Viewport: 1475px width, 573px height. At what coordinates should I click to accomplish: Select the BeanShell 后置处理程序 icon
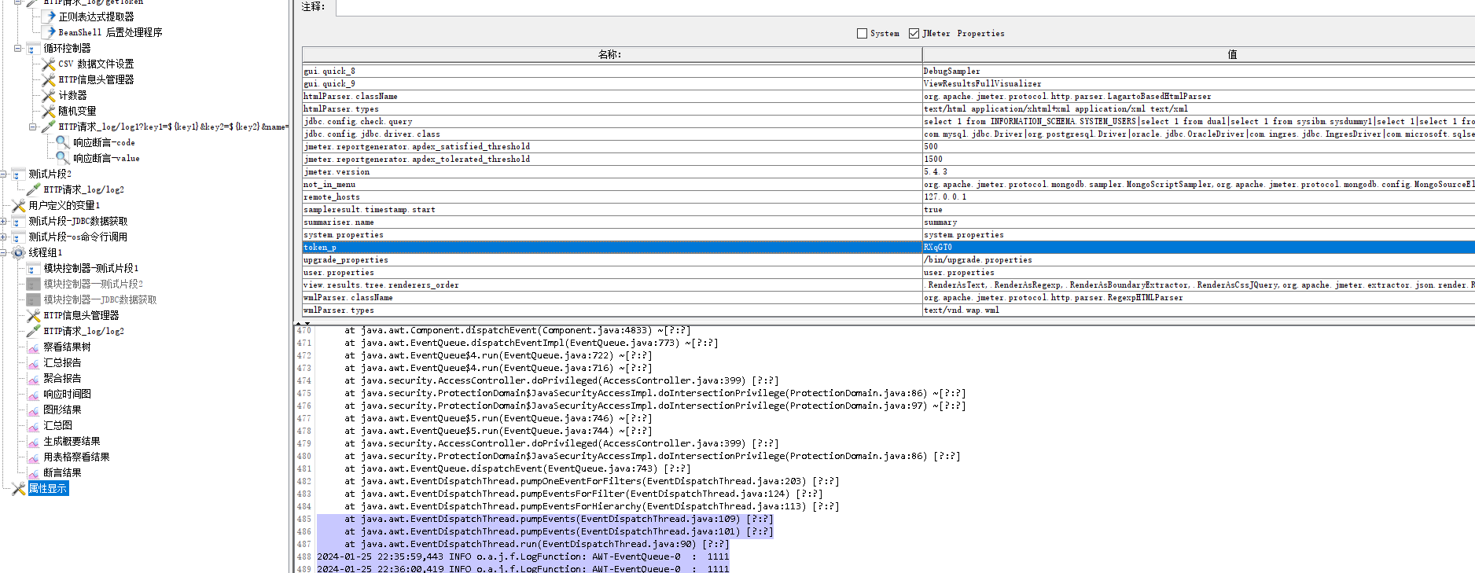pos(49,32)
